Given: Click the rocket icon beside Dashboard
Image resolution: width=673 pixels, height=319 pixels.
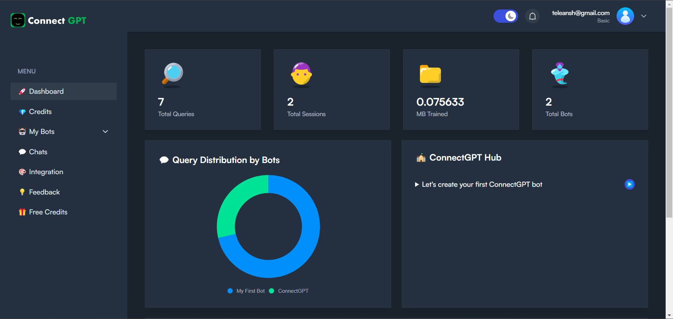Looking at the screenshot, I should [x=22, y=92].
